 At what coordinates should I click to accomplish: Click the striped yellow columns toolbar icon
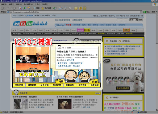85,8
